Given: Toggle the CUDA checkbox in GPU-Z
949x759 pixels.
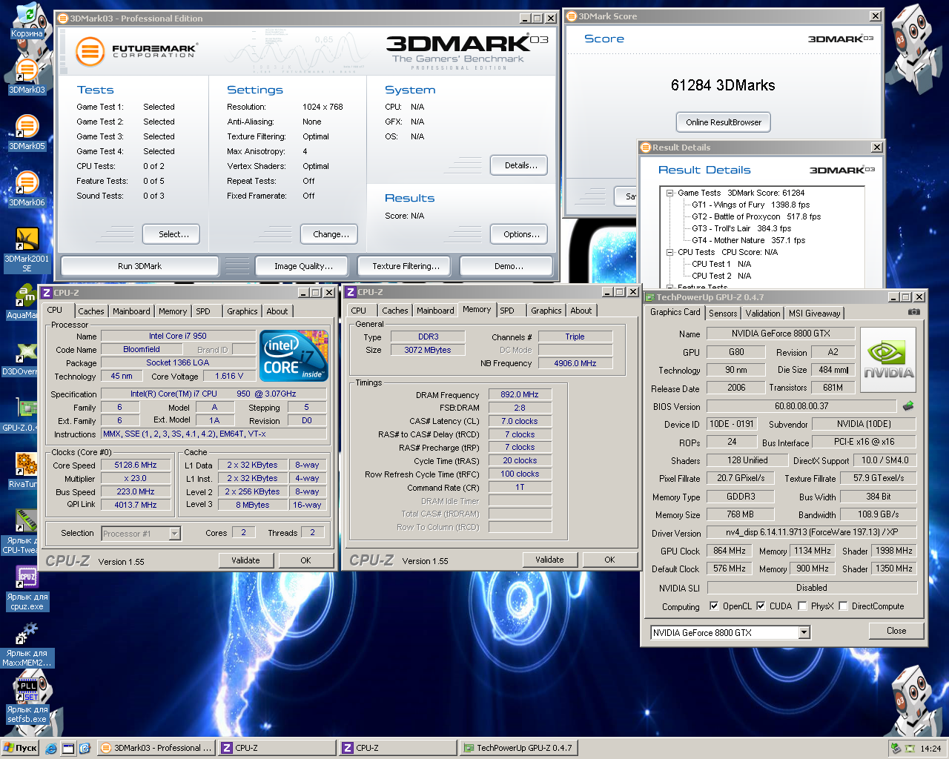Looking at the screenshot, I should [x=761, y=606].
